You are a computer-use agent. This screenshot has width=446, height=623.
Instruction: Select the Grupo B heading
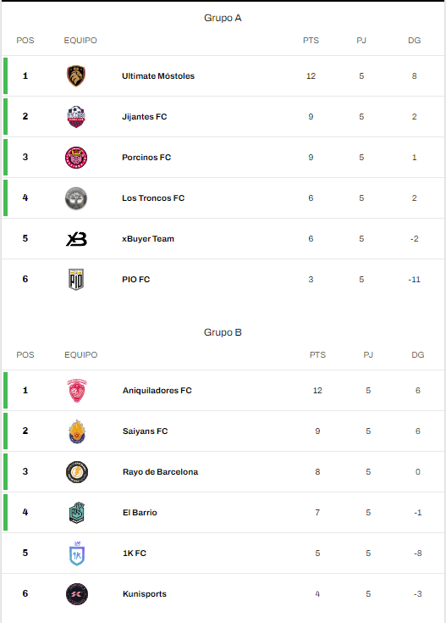pos(223,332)
